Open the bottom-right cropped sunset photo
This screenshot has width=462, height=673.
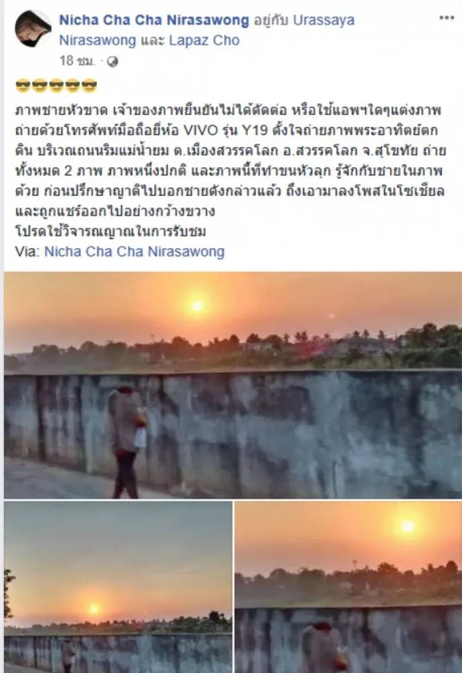[348, 587]
